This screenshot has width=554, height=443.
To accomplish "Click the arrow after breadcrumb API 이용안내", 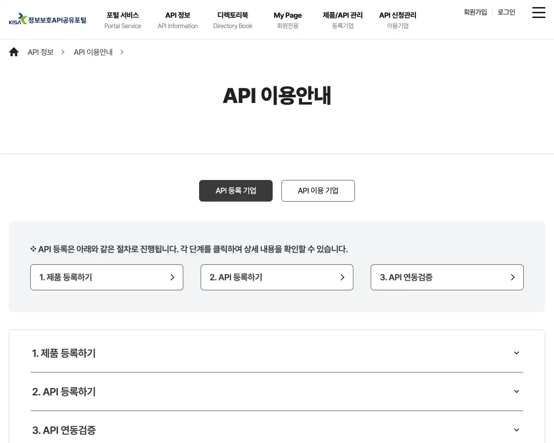I will [122, 52].
